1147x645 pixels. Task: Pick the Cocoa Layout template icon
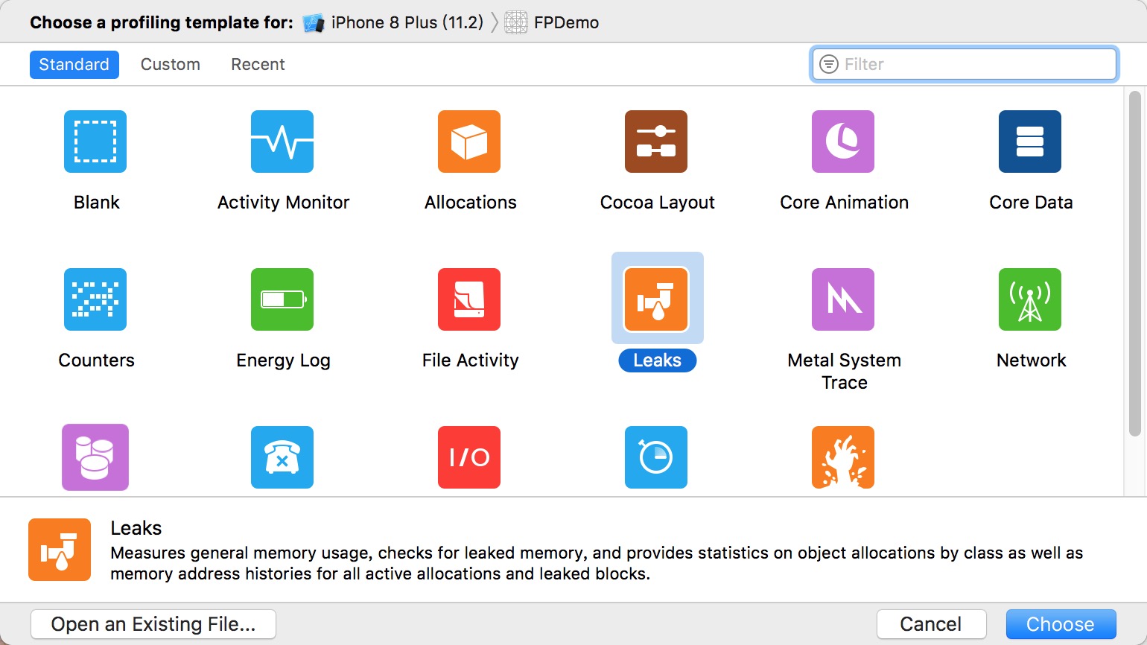point(656,142)
